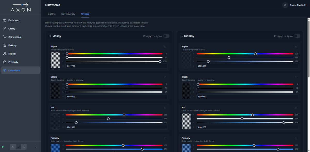Click Black hue slider in Jasny
The image size is (310, 152).
(114, 84)
